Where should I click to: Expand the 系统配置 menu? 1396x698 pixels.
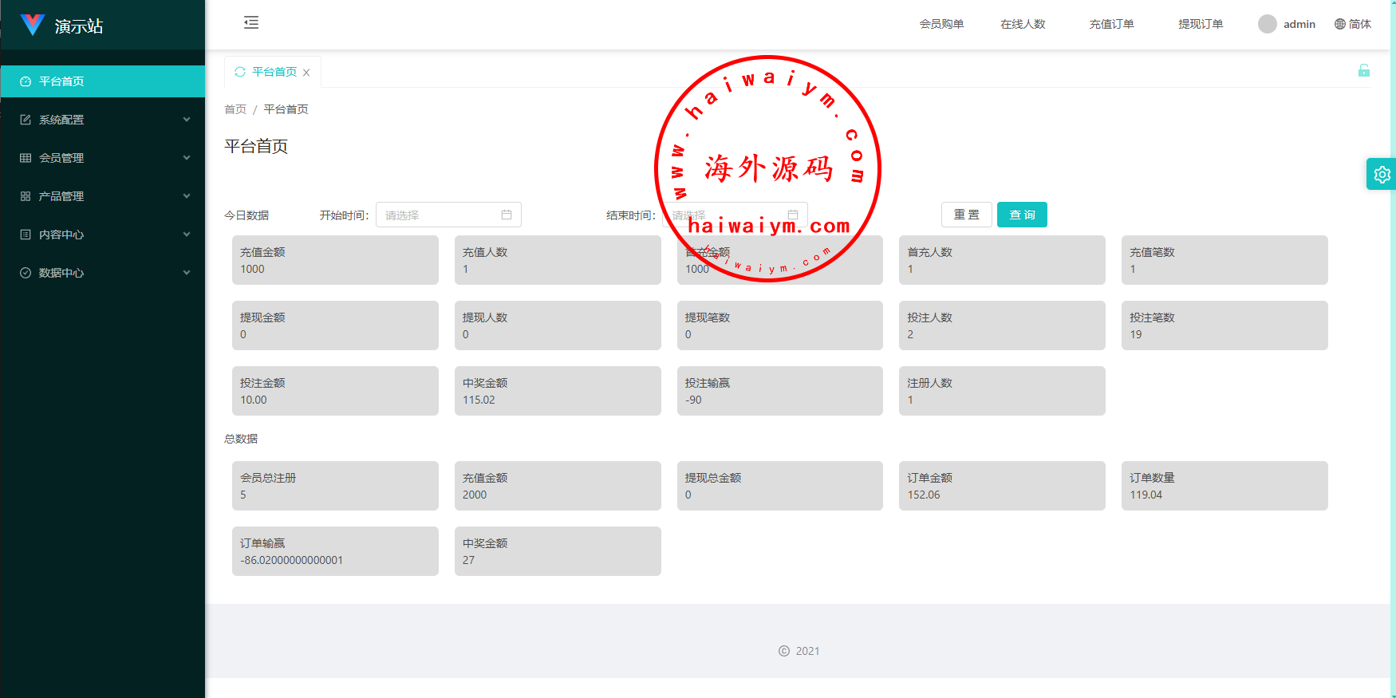(102, 120)
